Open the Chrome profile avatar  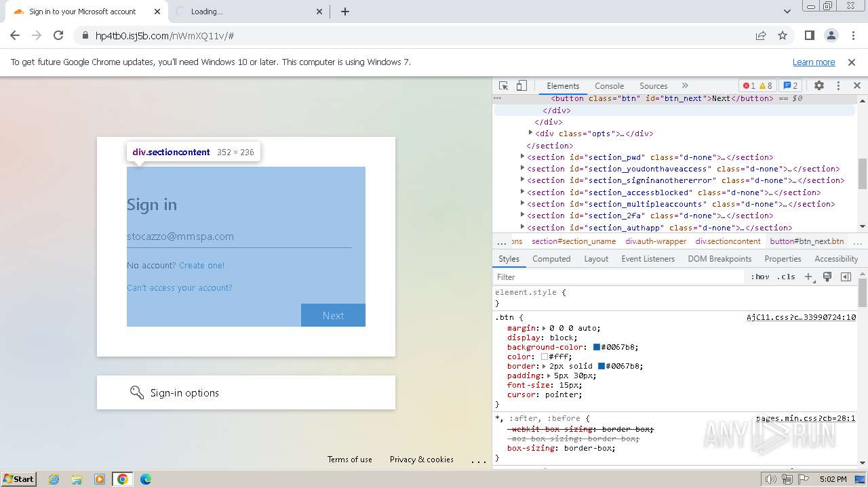[831, 36]
